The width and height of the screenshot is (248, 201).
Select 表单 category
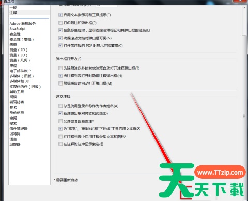click(13, 44)
